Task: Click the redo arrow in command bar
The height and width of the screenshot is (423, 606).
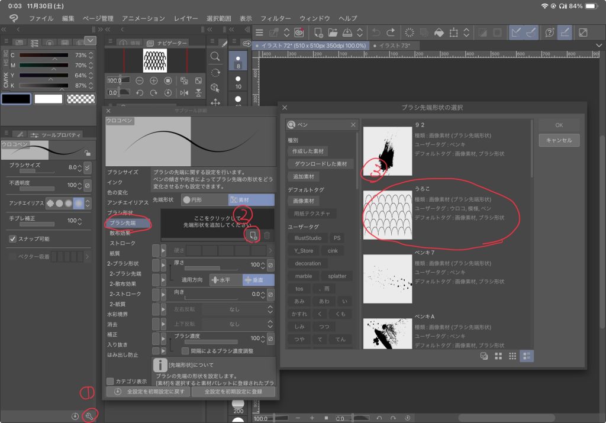Action: (391, 32)
